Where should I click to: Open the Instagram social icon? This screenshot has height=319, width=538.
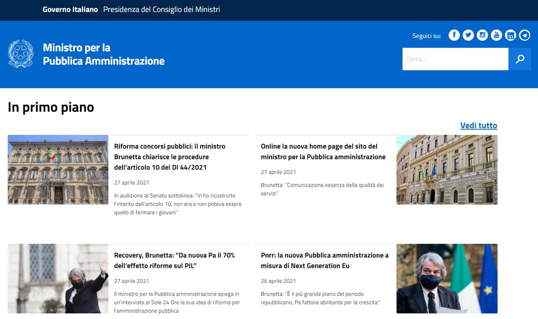tap(482, 35)
